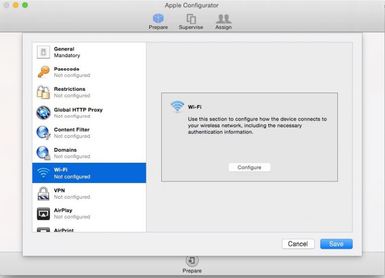This screenshot has height=278, width=385.
Task: Select the Passcode payload label
Action: click(x=66, y=69)
